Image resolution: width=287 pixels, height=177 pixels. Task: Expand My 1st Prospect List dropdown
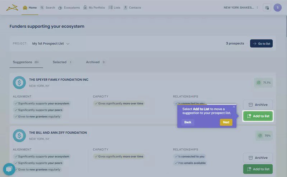pyautogui.click(x=51, y=43)
